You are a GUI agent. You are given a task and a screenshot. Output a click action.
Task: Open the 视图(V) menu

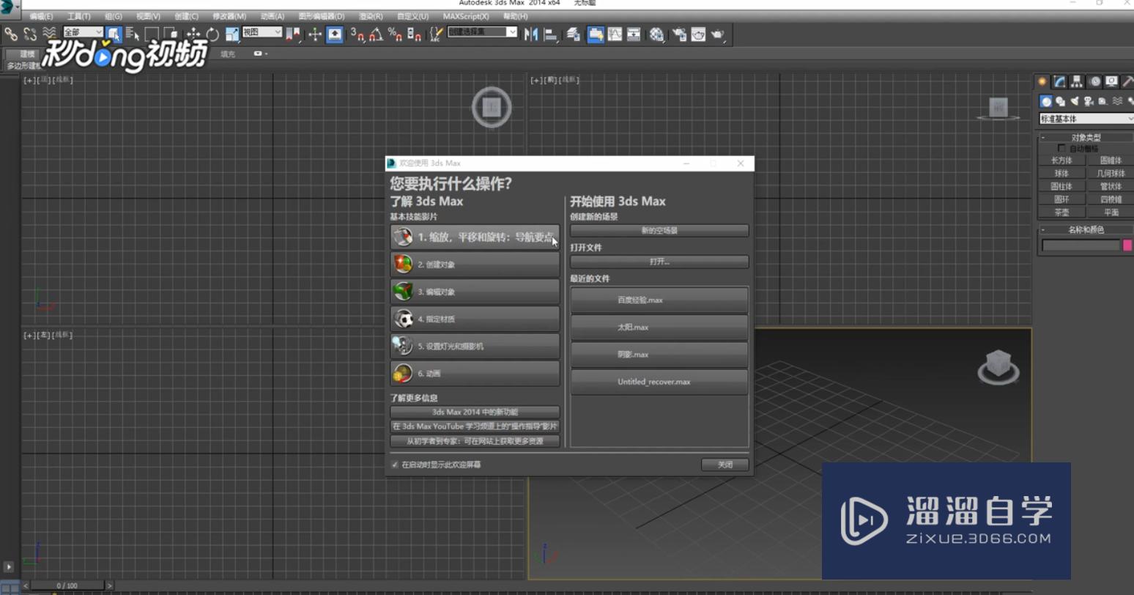pos(148,16)
